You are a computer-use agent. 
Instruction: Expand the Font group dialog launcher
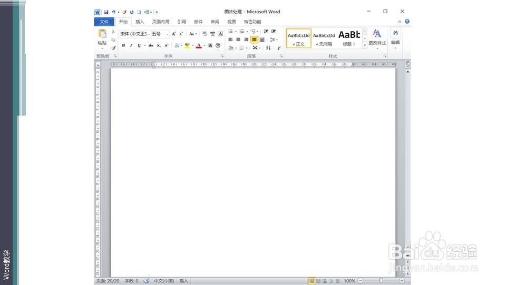(x=222, y=56)
